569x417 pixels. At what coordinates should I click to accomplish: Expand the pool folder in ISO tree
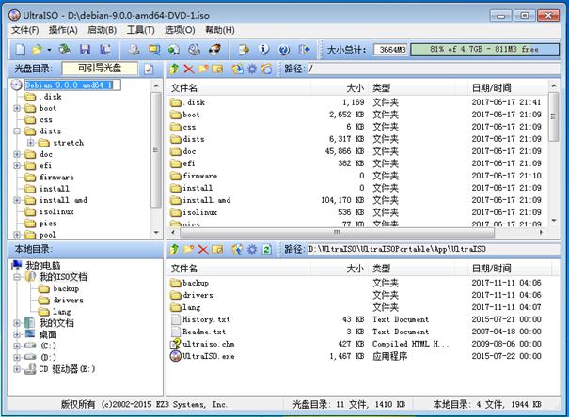[x=17, y=235]
